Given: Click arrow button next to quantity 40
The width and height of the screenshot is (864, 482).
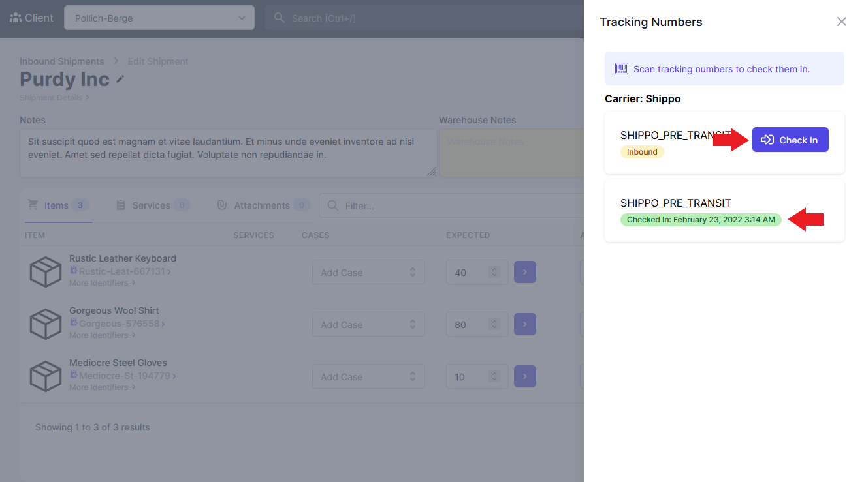Looking at the screenshot, I should (x=525, y=272).
